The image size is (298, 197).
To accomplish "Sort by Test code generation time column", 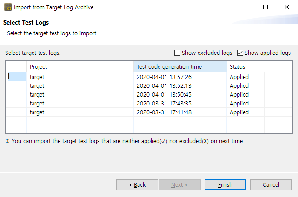I will pyautogui.click(x=180, y=67).
